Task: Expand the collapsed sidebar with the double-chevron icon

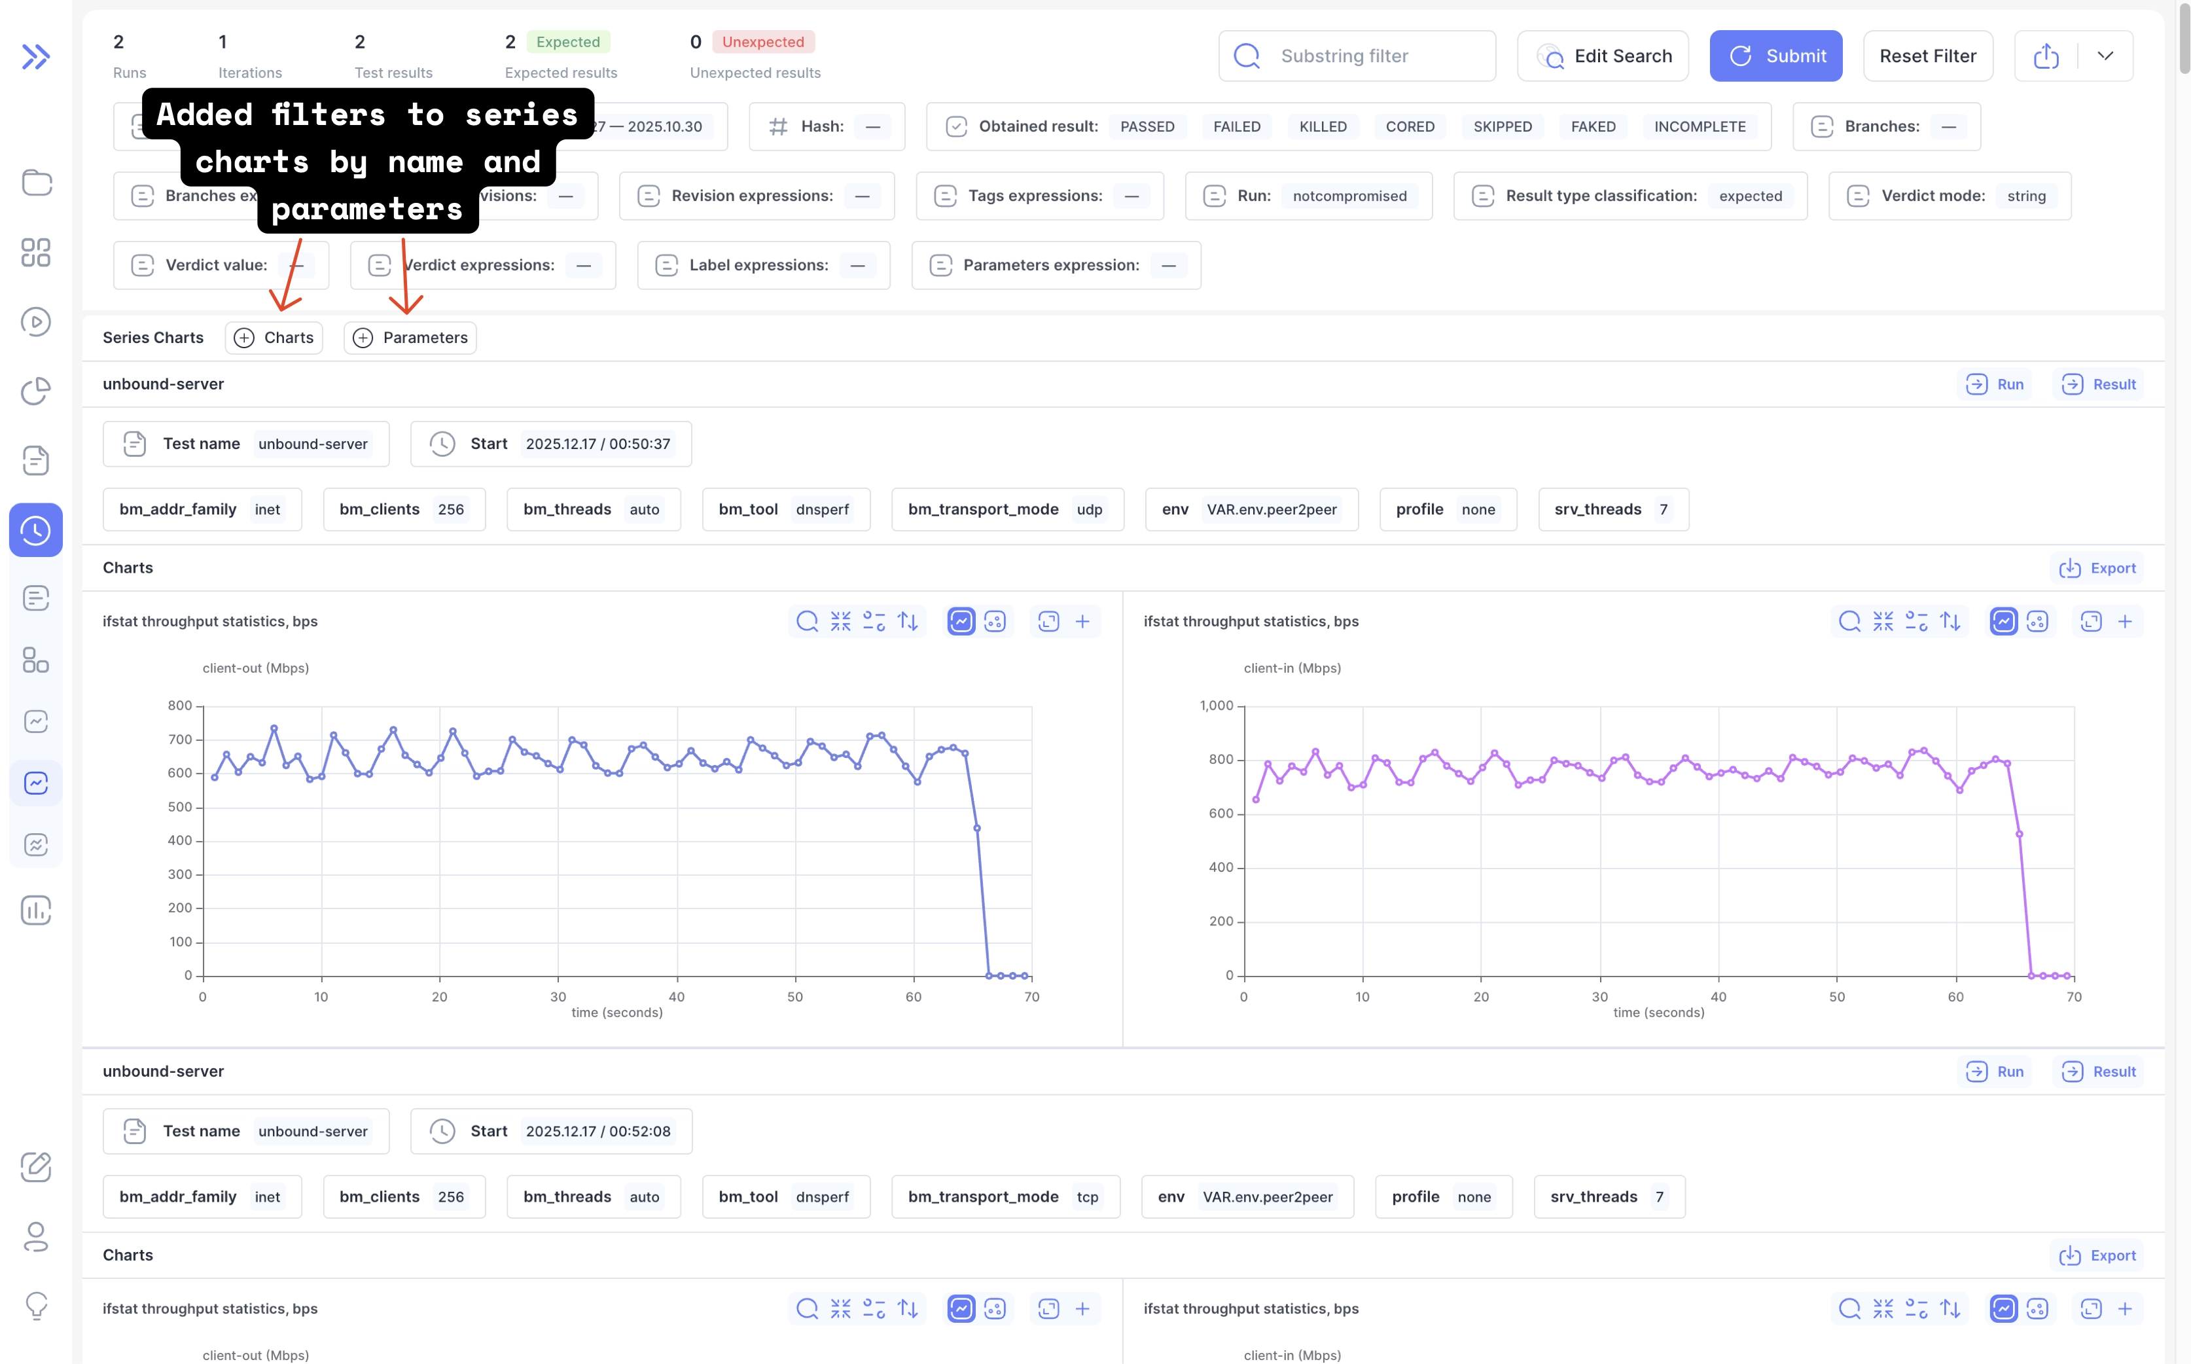Action: [36, 56]
